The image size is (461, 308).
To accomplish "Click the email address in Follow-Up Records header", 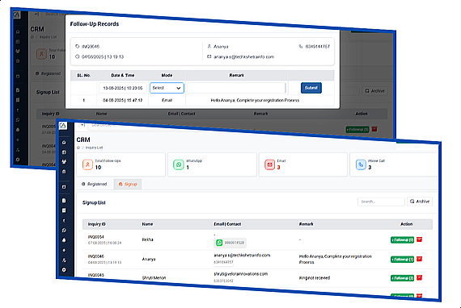I will (243, 56).
